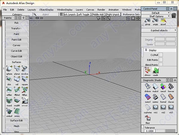Select the stitch surfaces tool
This screenshot has height=135, width=179.
pyautogui.click(x=17, y=111)
